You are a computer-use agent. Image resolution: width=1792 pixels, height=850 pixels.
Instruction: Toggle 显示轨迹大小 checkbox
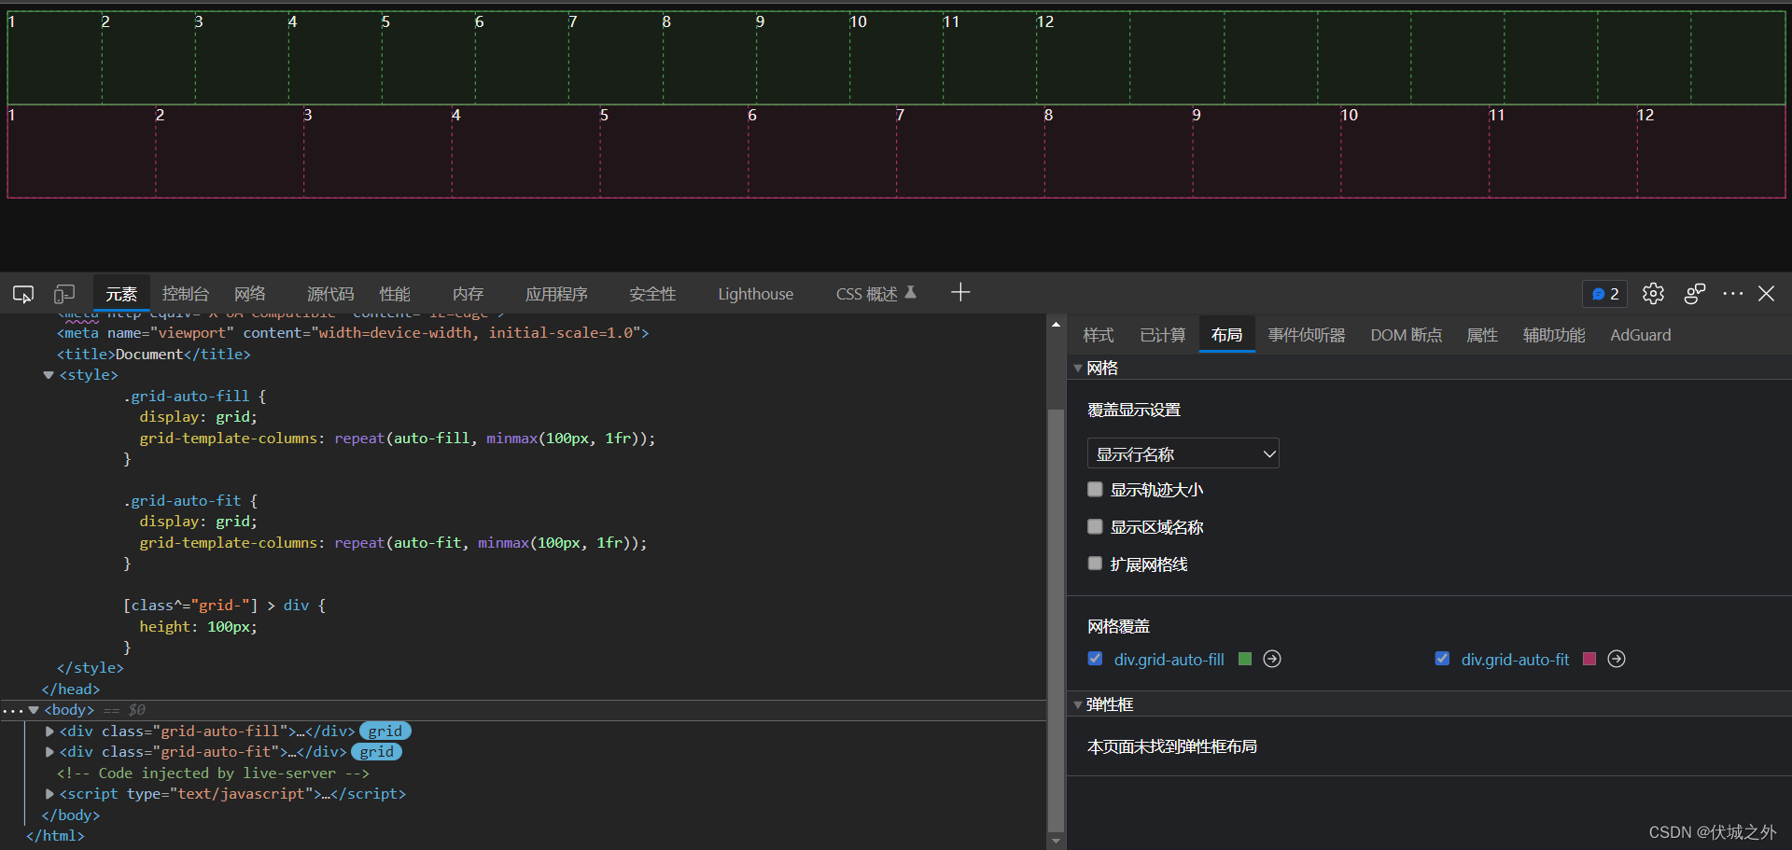click(1095, 489)
